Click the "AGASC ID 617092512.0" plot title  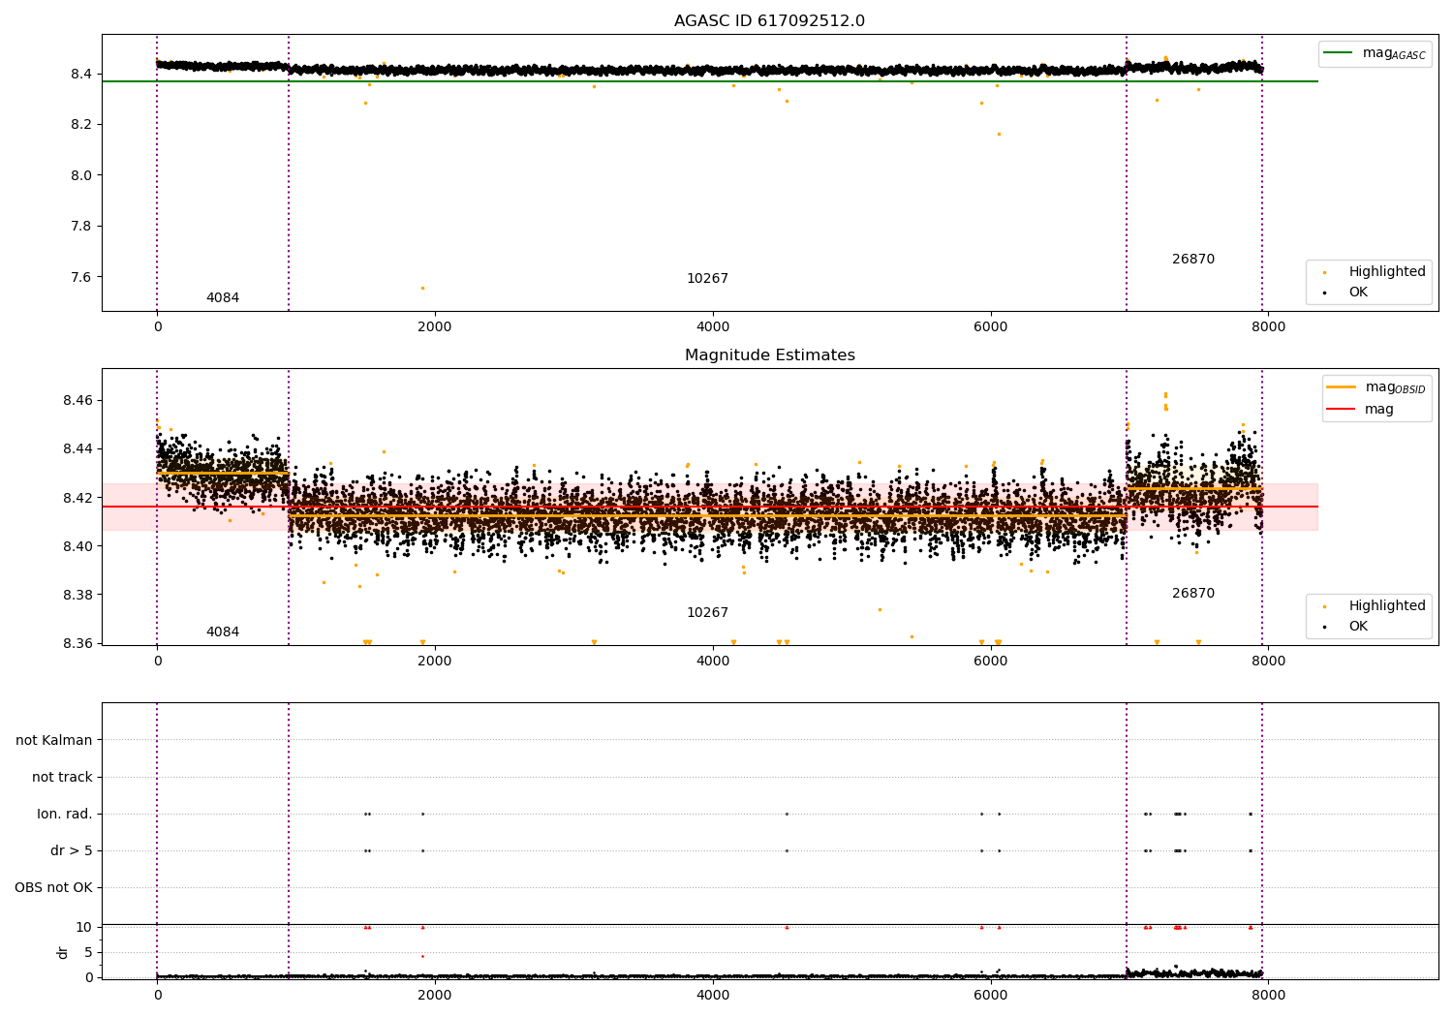769,21
